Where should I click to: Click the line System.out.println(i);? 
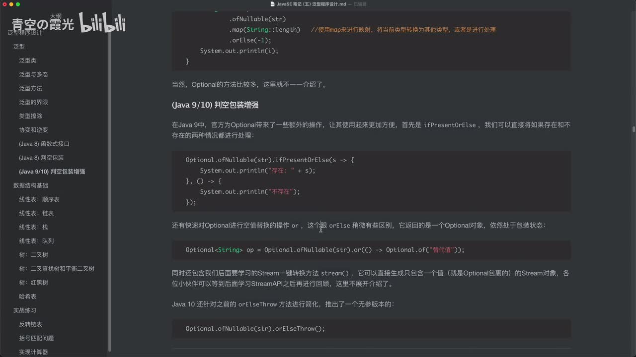239,51
